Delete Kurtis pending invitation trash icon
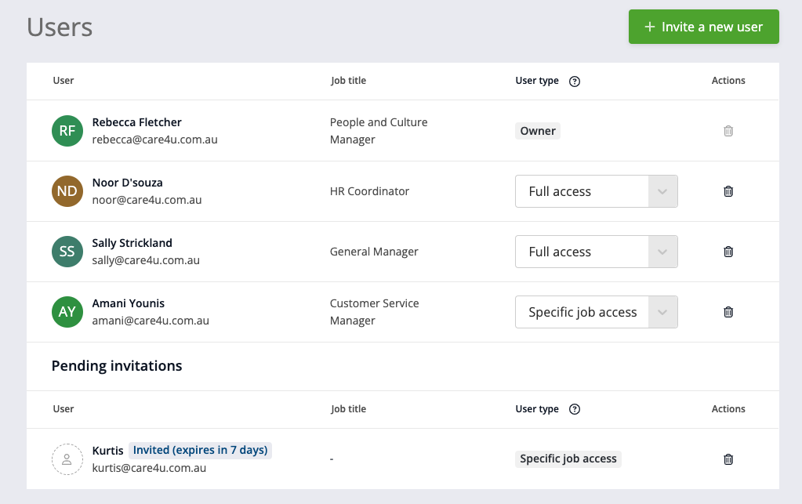 pos(728,459)
